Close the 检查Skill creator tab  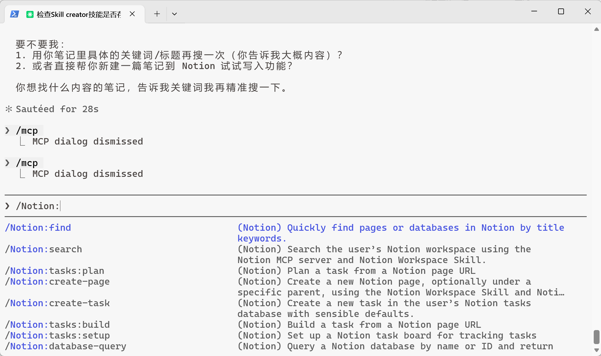(x=132, y=14)
